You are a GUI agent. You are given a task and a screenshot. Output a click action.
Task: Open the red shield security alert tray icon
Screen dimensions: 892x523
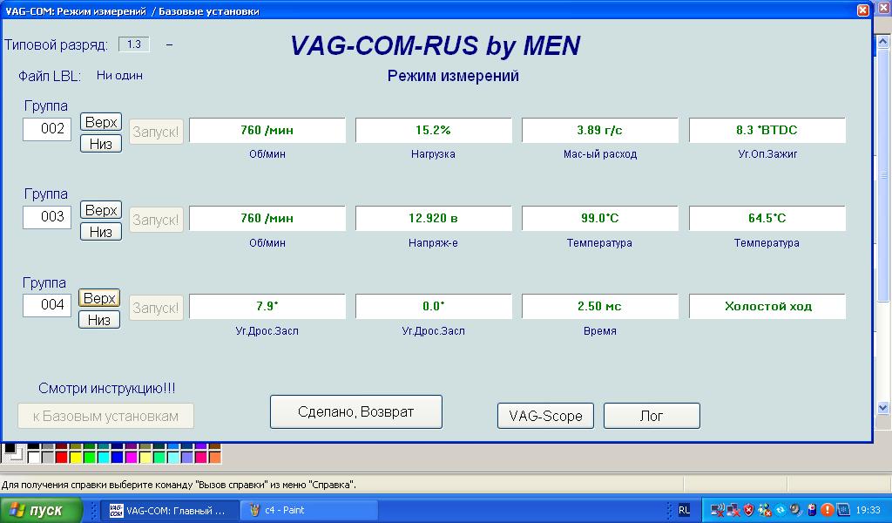pyautogui.click(x=748, y=510)
